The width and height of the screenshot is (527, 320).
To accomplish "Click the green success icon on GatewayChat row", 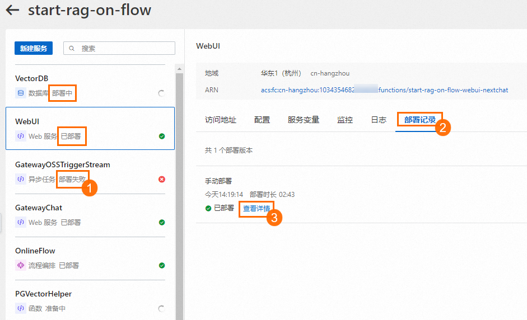I will 162,222.
